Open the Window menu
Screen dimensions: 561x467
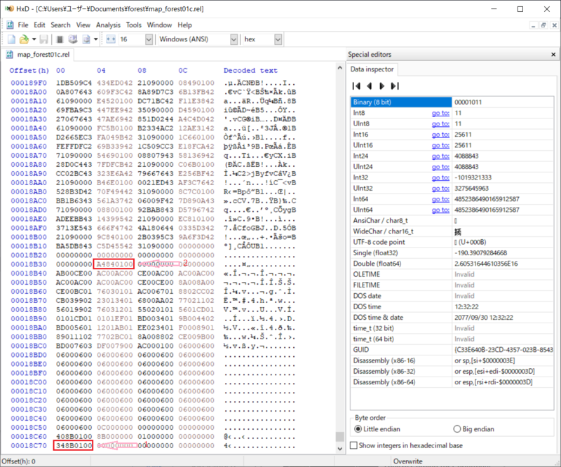(159, 25)
